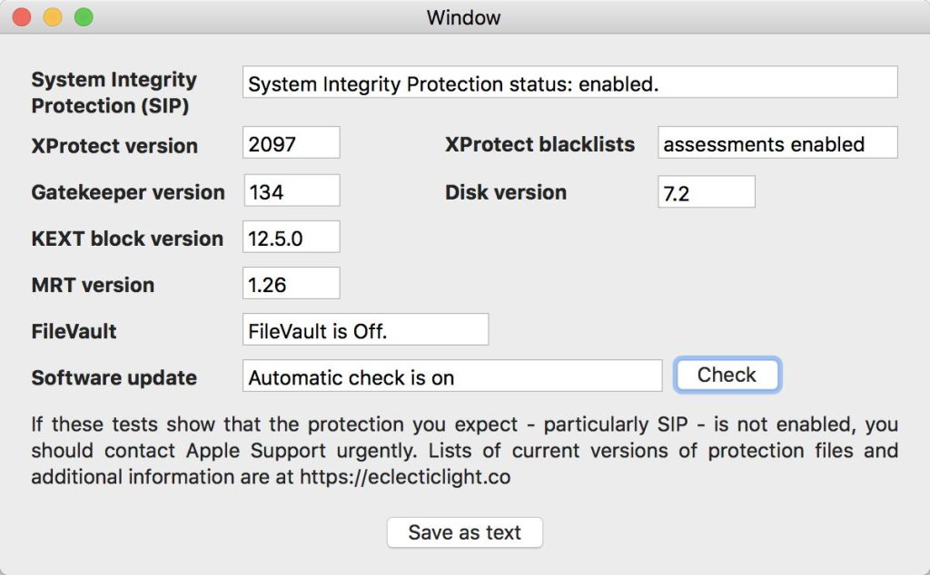Click the Software update label
930x575 pixels.
tap(114, 377)
